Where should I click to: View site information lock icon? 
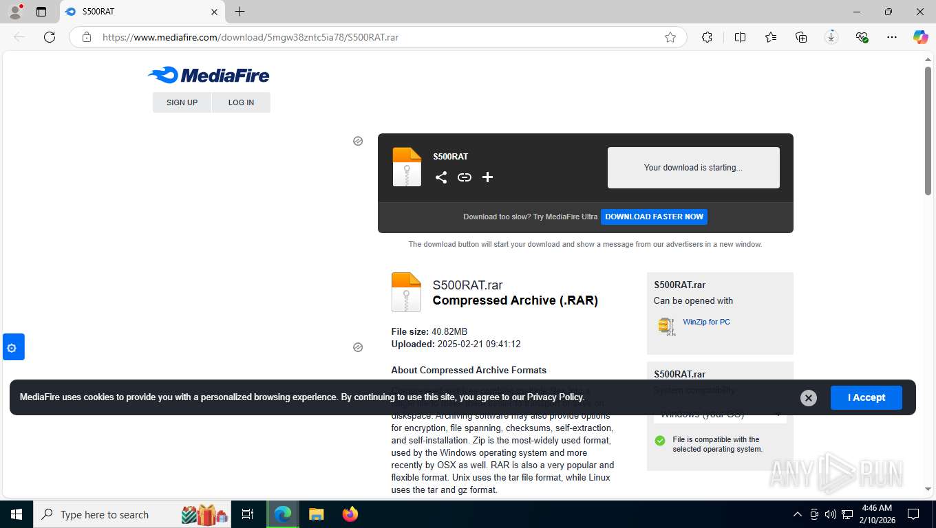click(87, 37)
